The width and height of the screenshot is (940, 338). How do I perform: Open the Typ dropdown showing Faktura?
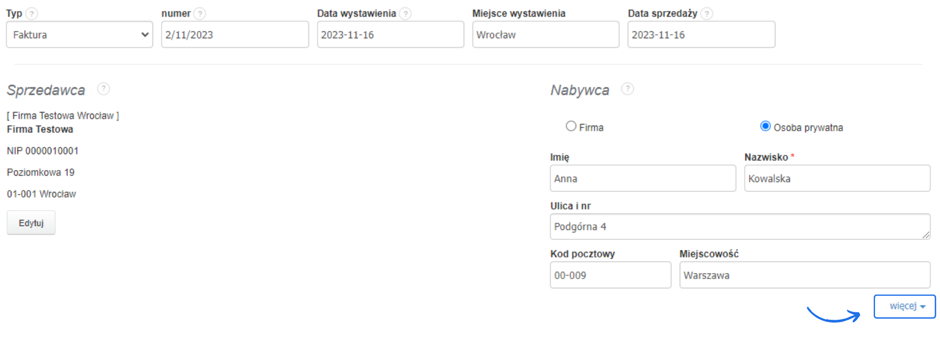(x=79, y=35)
